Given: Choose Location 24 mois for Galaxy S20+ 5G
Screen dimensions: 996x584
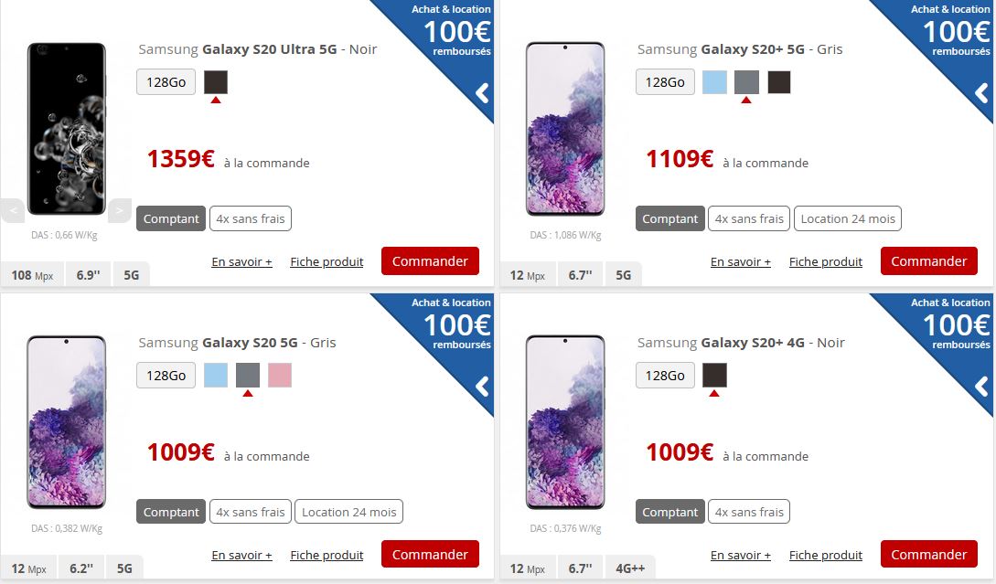Looking at the screenshot, I should [x=847, y=218].
